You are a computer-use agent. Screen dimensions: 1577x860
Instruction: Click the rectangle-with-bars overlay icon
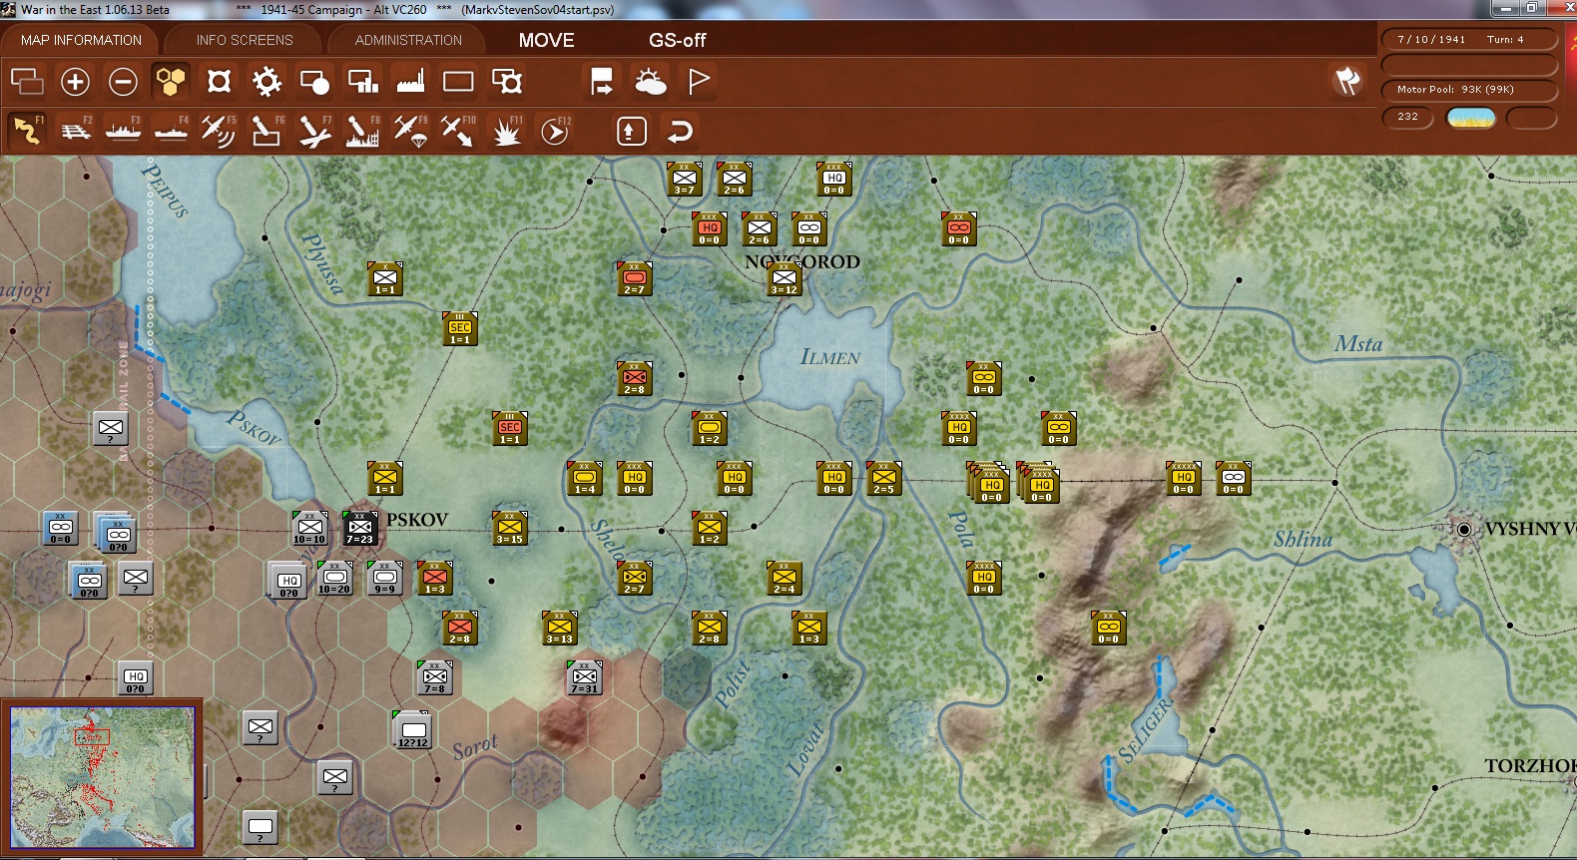point(362,81)
